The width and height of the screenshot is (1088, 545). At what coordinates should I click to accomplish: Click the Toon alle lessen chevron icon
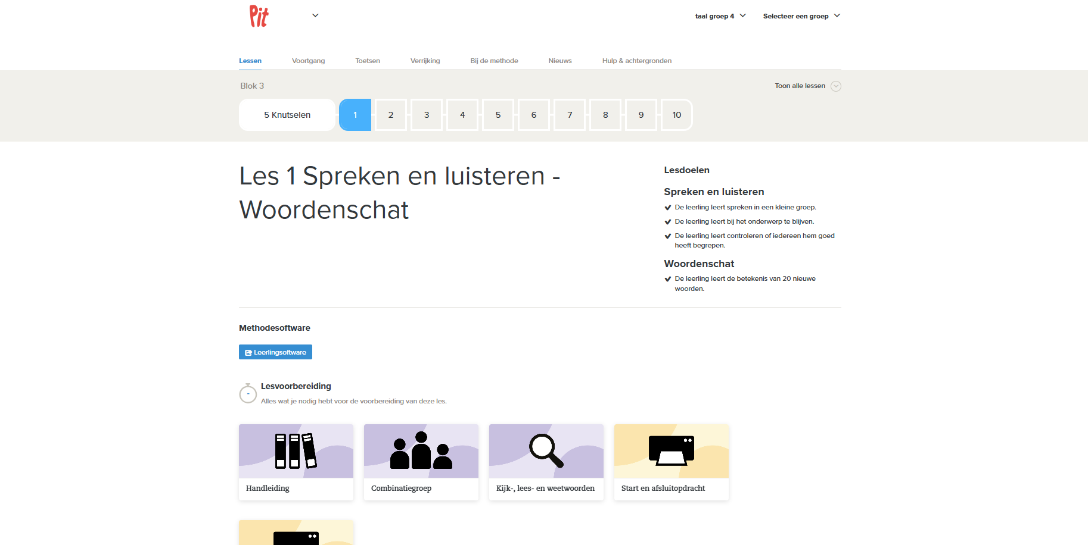click(836, 86)
